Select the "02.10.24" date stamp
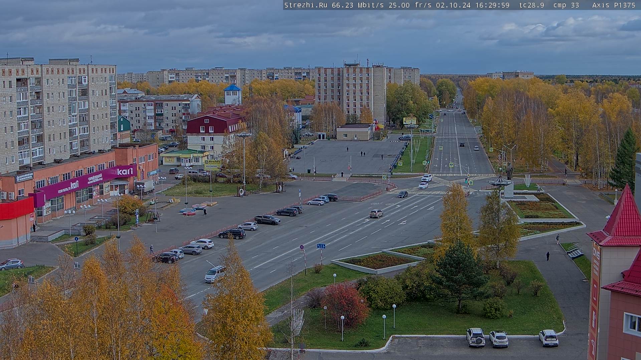This screenshot has height=360, width=641. 453,5
